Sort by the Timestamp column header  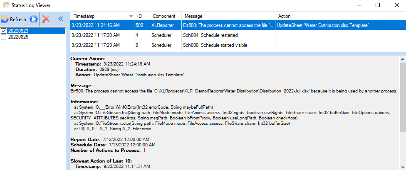click(102, 16)
